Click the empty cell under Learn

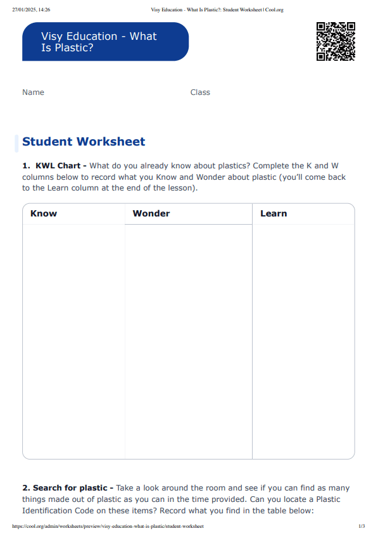[x=303, y=342]
